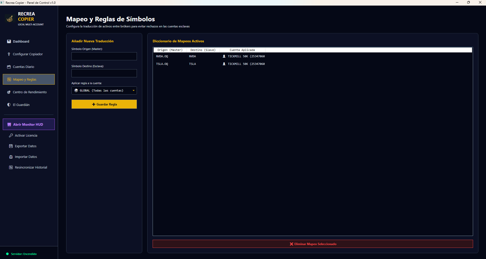Click Configurar Copiador lightbulb icon

click(9, 54)
